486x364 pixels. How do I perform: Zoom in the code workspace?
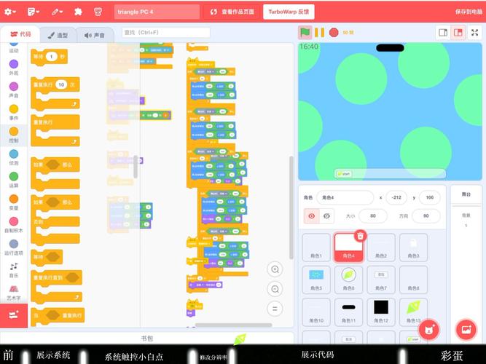coord(275,269)
